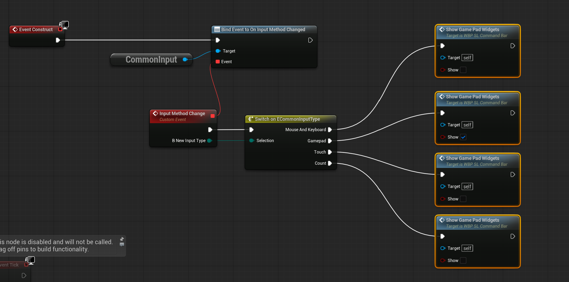This screenshot has height=282, width=569.
Task: Click Target pin on first Show Game Pad Widgets
Action: 443,58
